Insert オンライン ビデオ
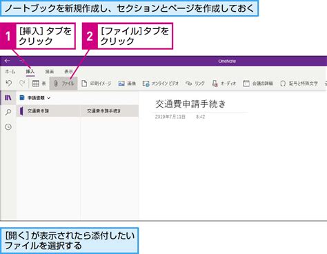Viewport: 327px width, 254px height. 161,84
